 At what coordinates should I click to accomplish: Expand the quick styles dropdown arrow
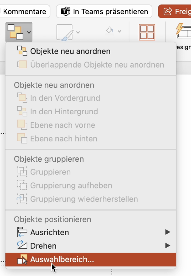78,32
